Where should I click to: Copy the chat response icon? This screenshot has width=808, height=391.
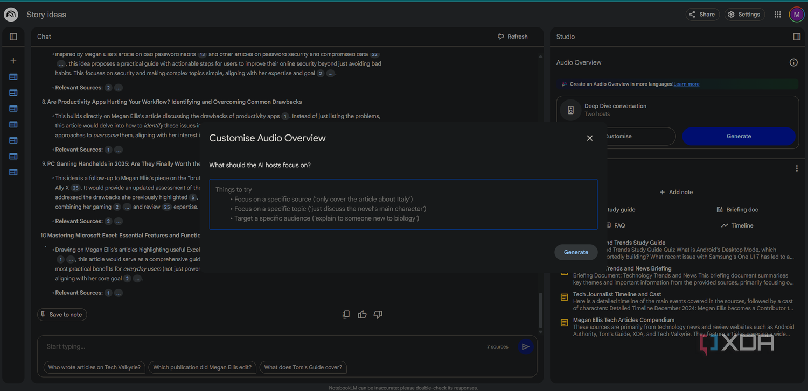click(x=346, y=315)
